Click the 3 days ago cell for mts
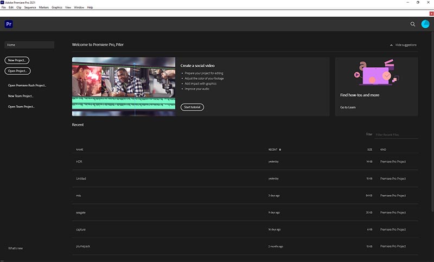Screen dimensions: 434x262 point(274,196)
